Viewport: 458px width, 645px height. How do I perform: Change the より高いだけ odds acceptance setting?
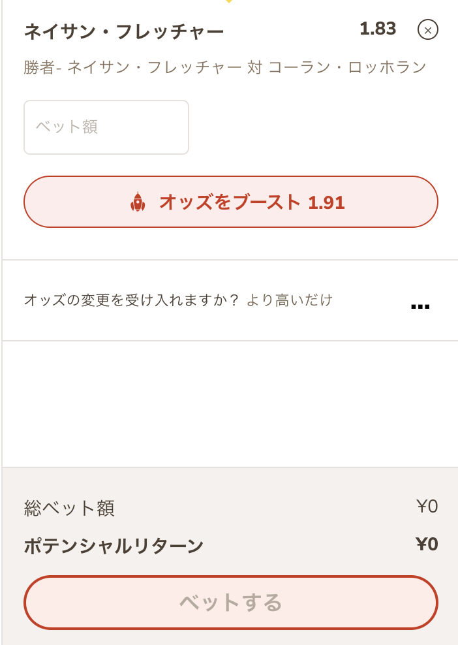click(x=289, y=300)
